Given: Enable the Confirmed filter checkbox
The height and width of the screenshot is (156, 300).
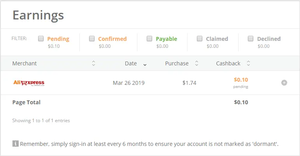Looking at the screenshot, I should [92, 39].
